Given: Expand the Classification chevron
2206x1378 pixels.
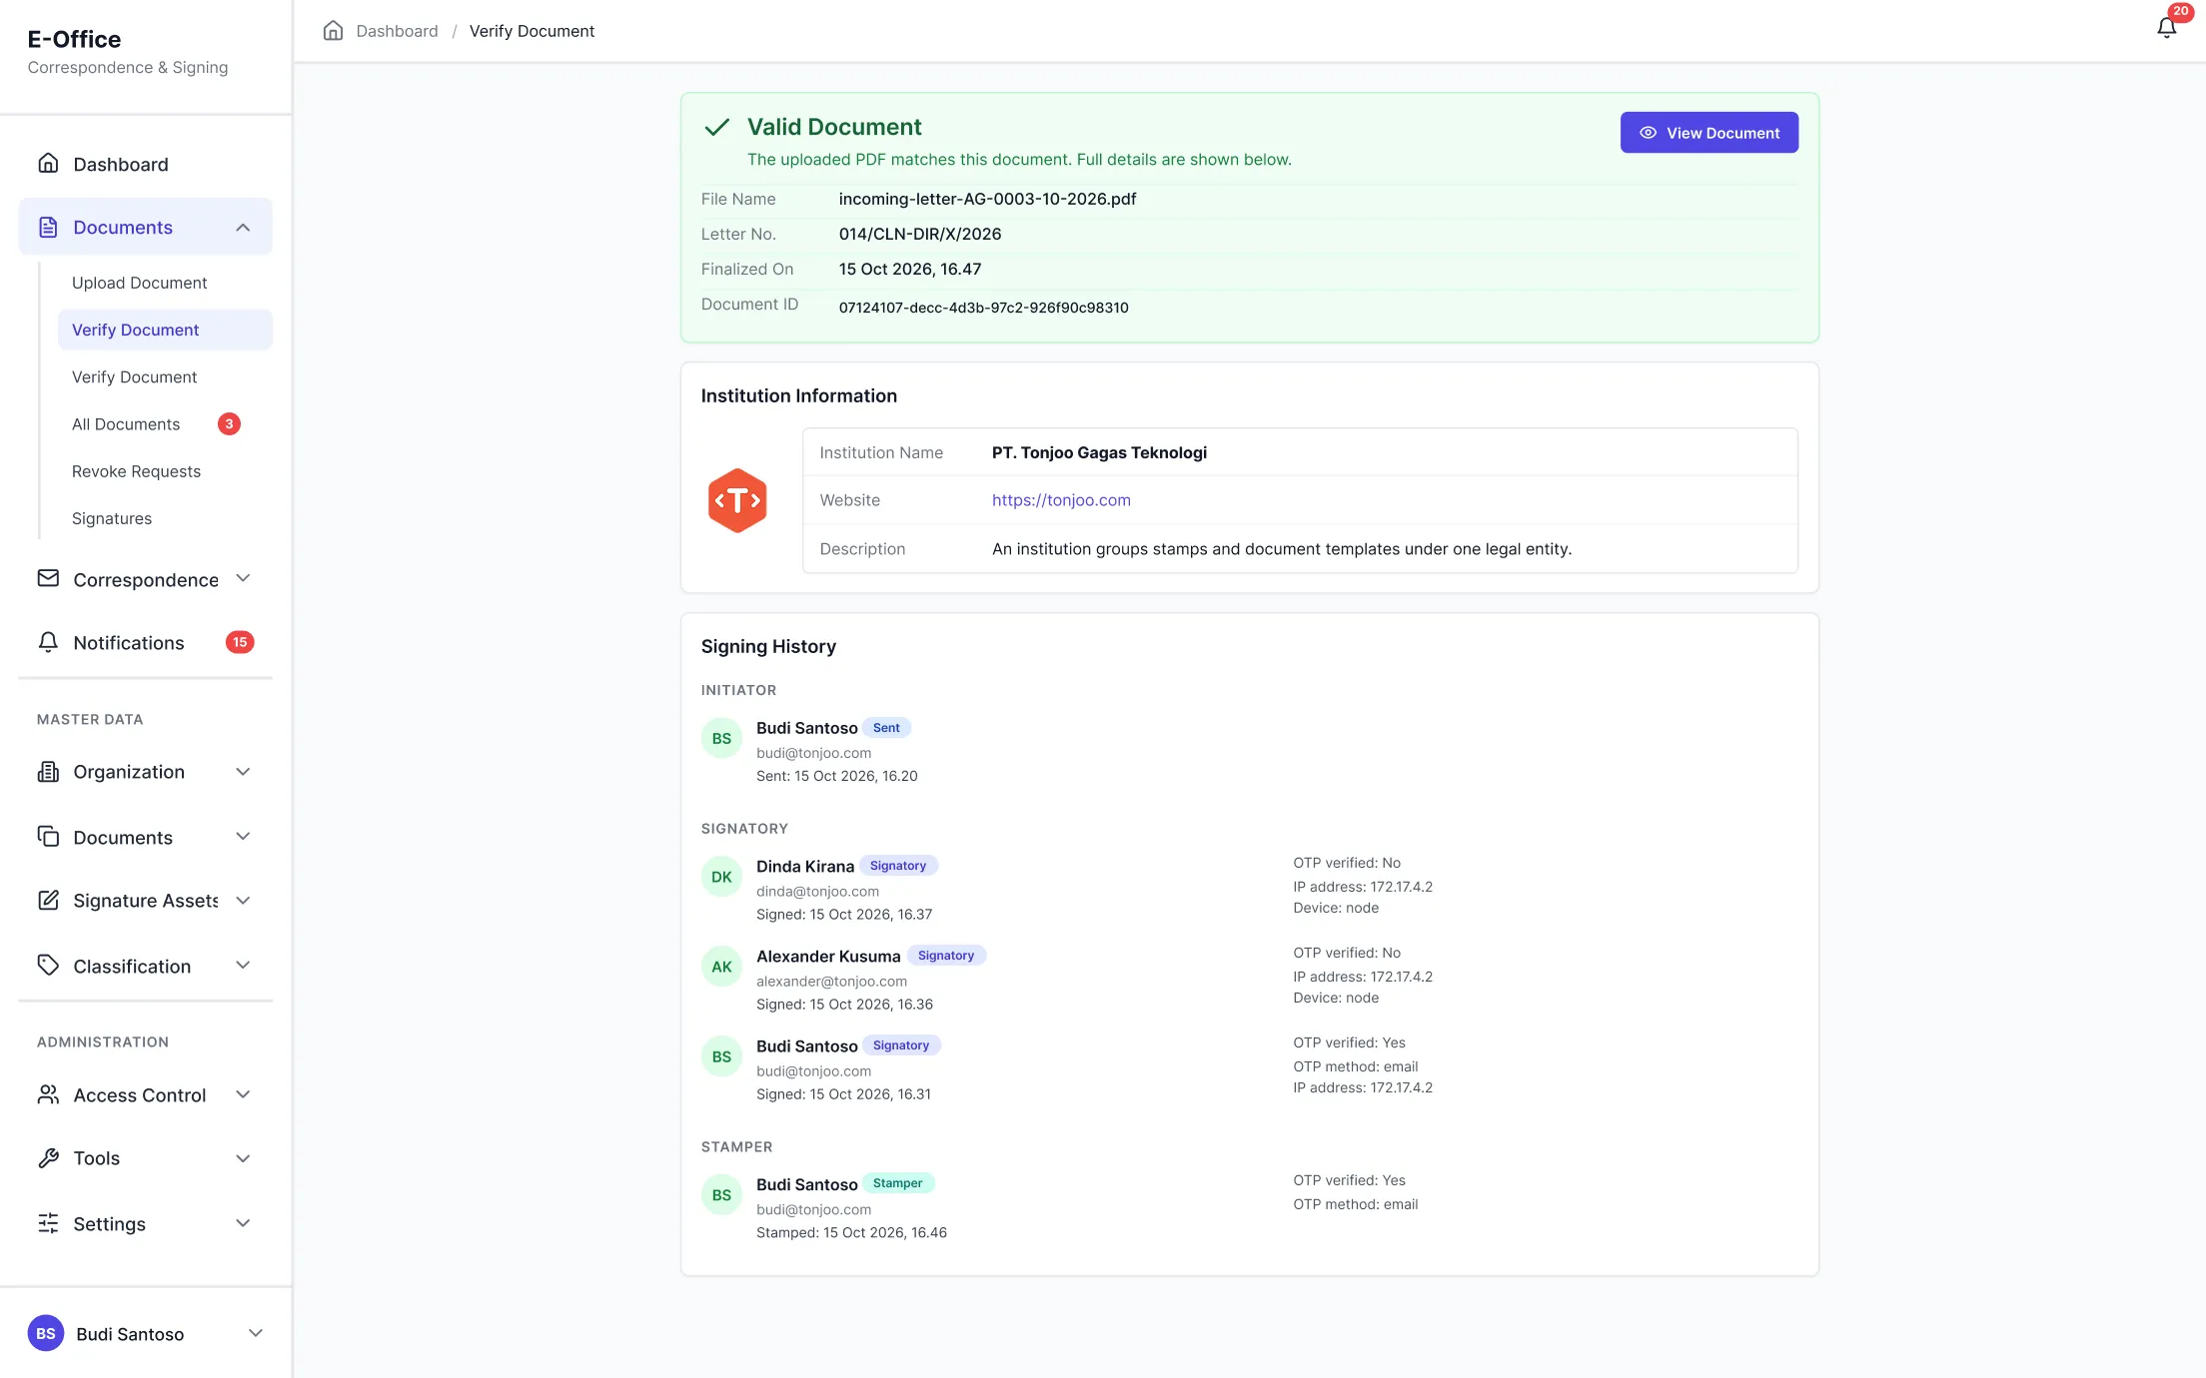Looking at the screenshot, I should (243, 965).
